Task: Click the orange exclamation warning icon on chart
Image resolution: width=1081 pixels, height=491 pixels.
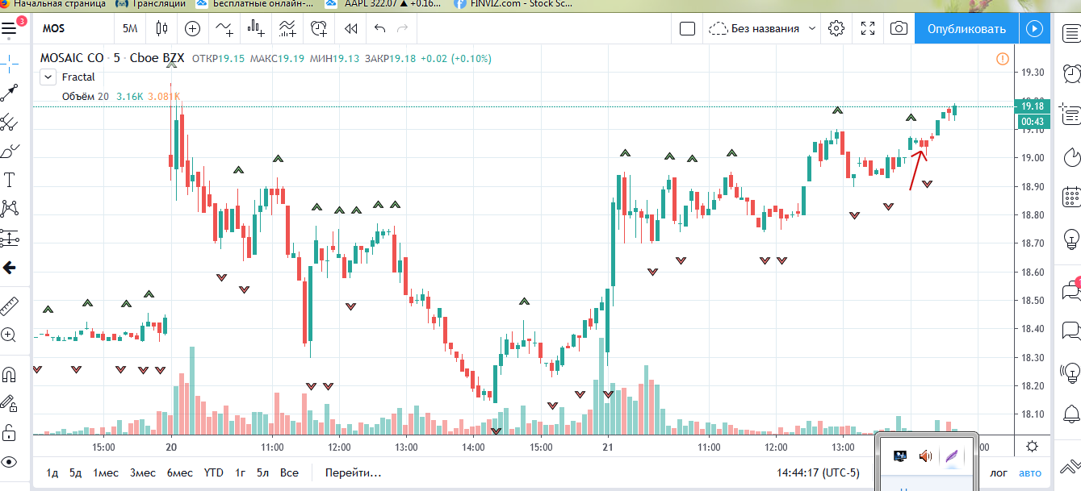Action: 1002,59
